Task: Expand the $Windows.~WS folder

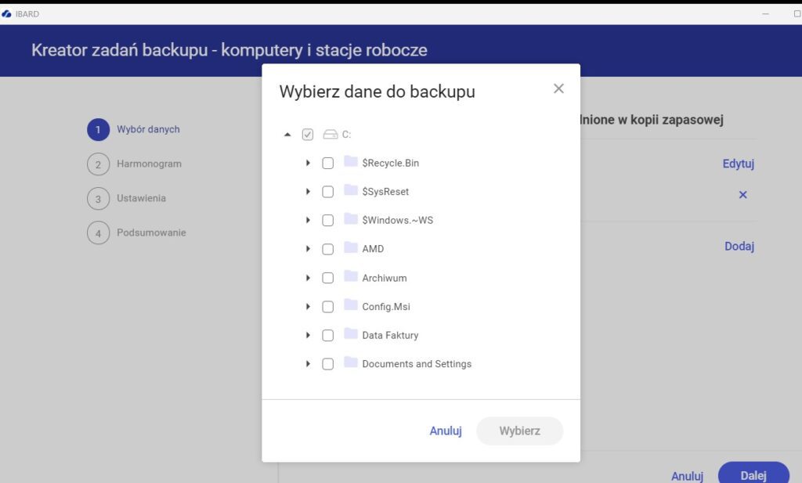Action: pyautogui.click(x=309, y=220)
